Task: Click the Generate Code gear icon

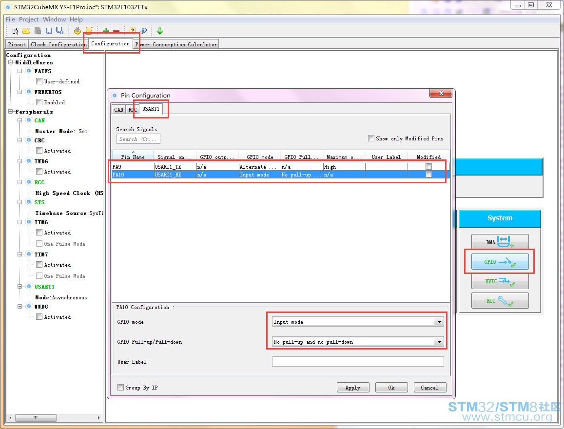Action: (x=78, y=31)
